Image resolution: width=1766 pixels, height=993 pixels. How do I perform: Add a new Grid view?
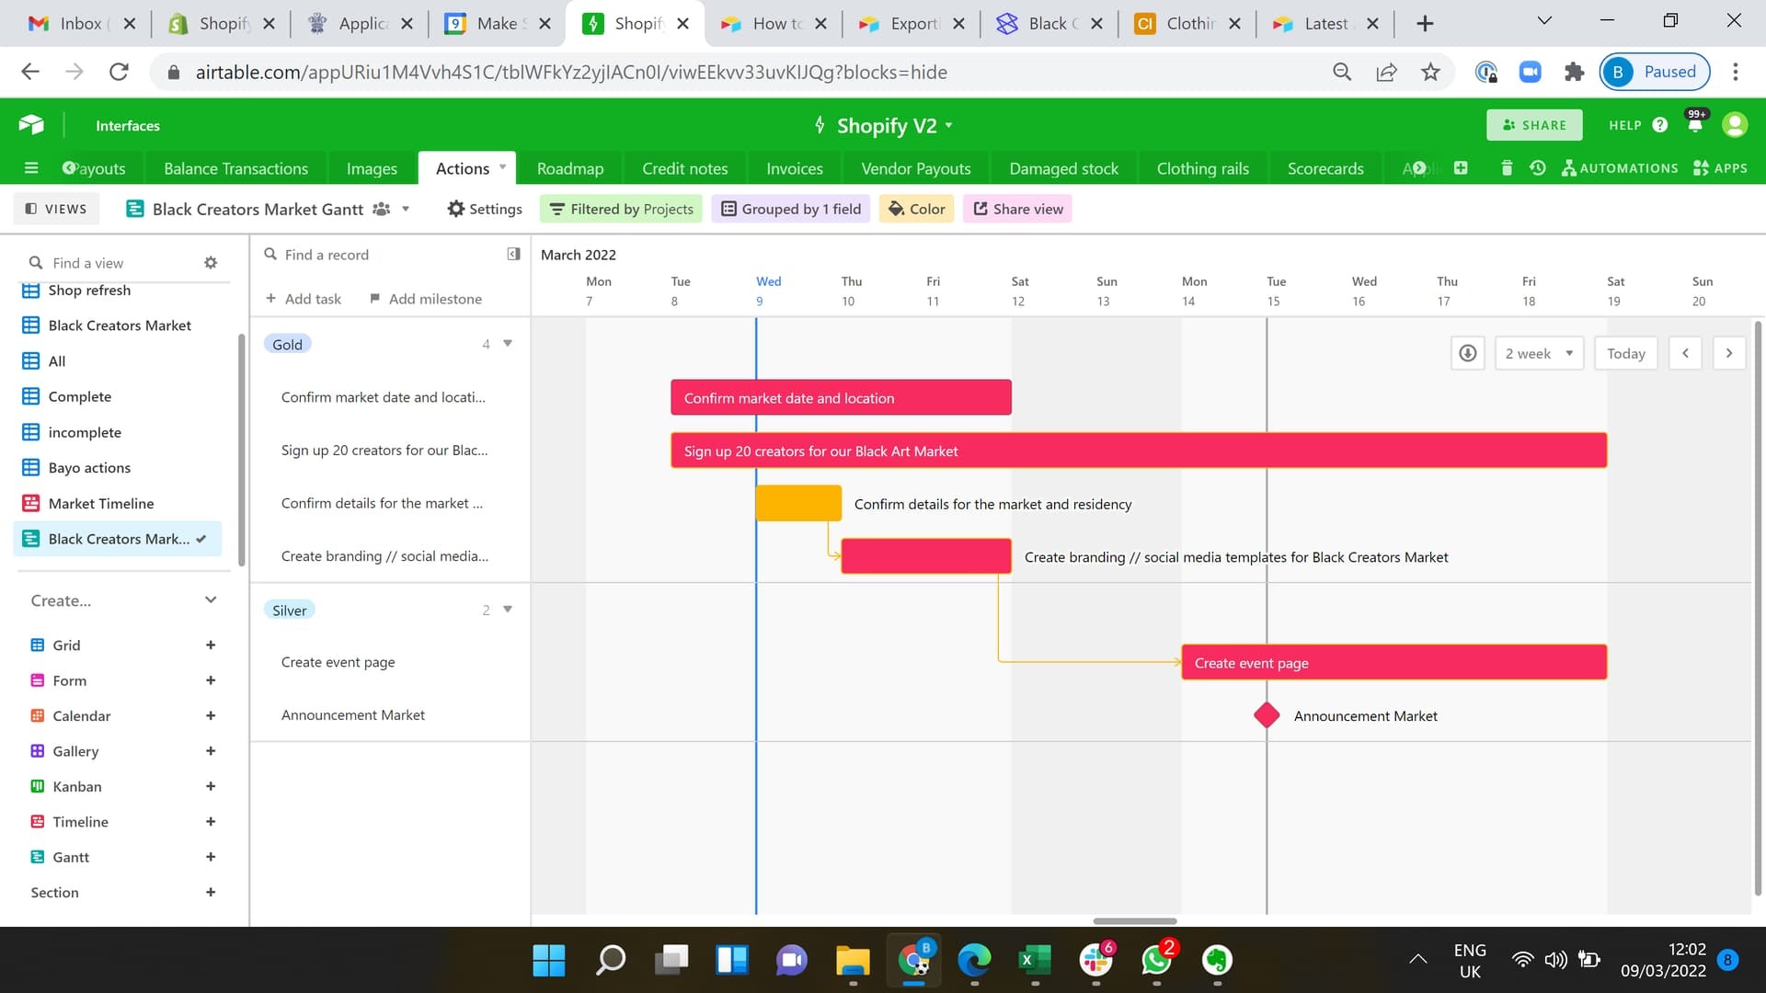(x=211, y=645)
